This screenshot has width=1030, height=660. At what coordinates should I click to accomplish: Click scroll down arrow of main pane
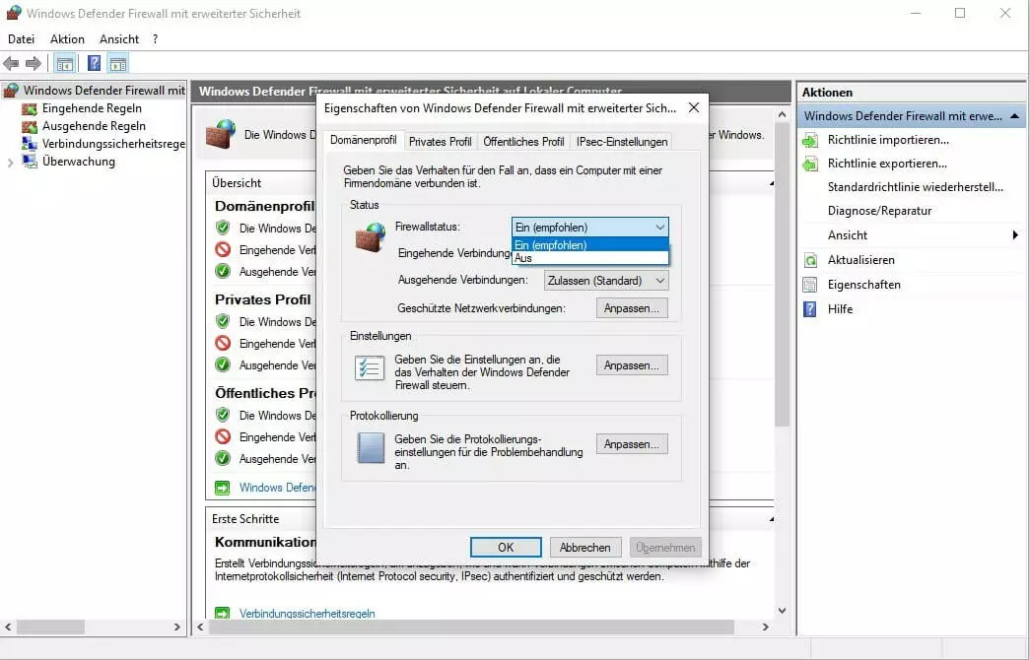pyautogui.click(x=782, y=610)
